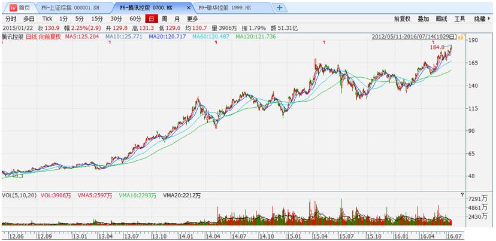This screenshot has width=496, height=241.
Task: Click the 量 3906万 volume value
Action: 225,29
